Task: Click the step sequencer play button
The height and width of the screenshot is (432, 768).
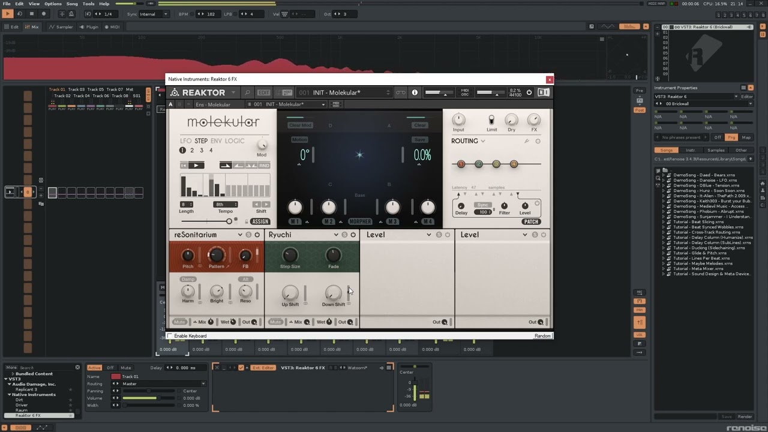Action: (196, 166)
